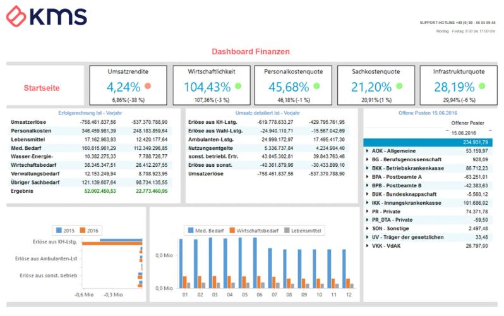Click the orange Umsatzrendite status indicator dot
The width and height of the screenshot is (504, 316).
147,86
